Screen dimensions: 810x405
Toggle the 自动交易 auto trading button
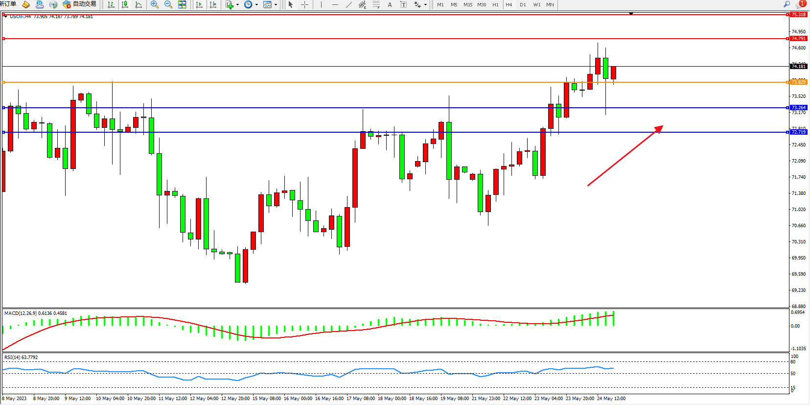click(80, 4)
